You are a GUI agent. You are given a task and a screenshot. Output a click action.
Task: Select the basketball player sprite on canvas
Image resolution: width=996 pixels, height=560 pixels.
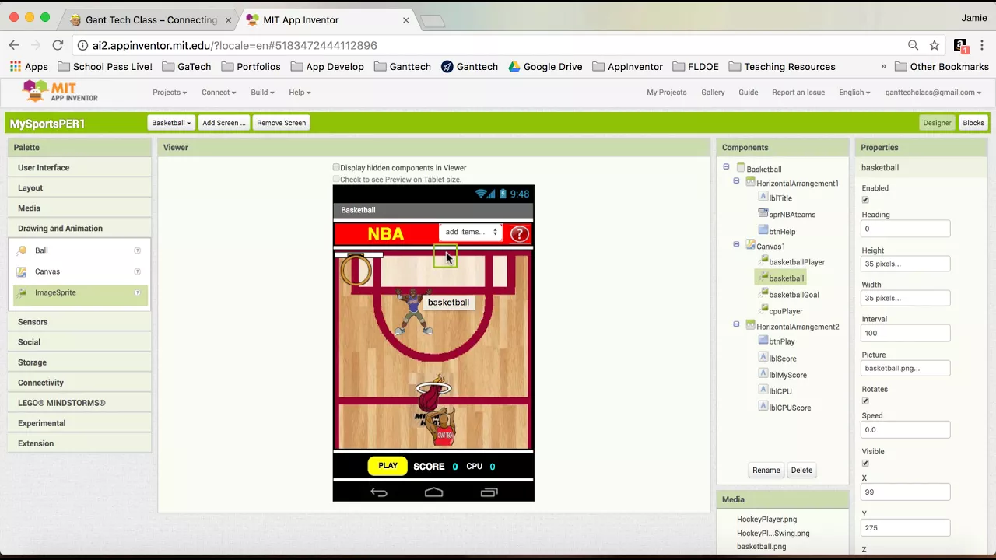click(x=412, y=312)
